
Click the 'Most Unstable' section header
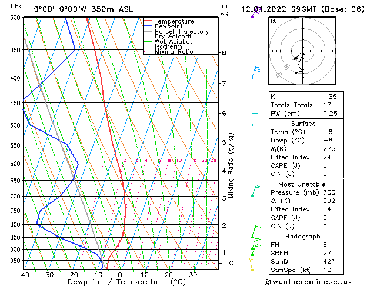[x=302, y=184]
